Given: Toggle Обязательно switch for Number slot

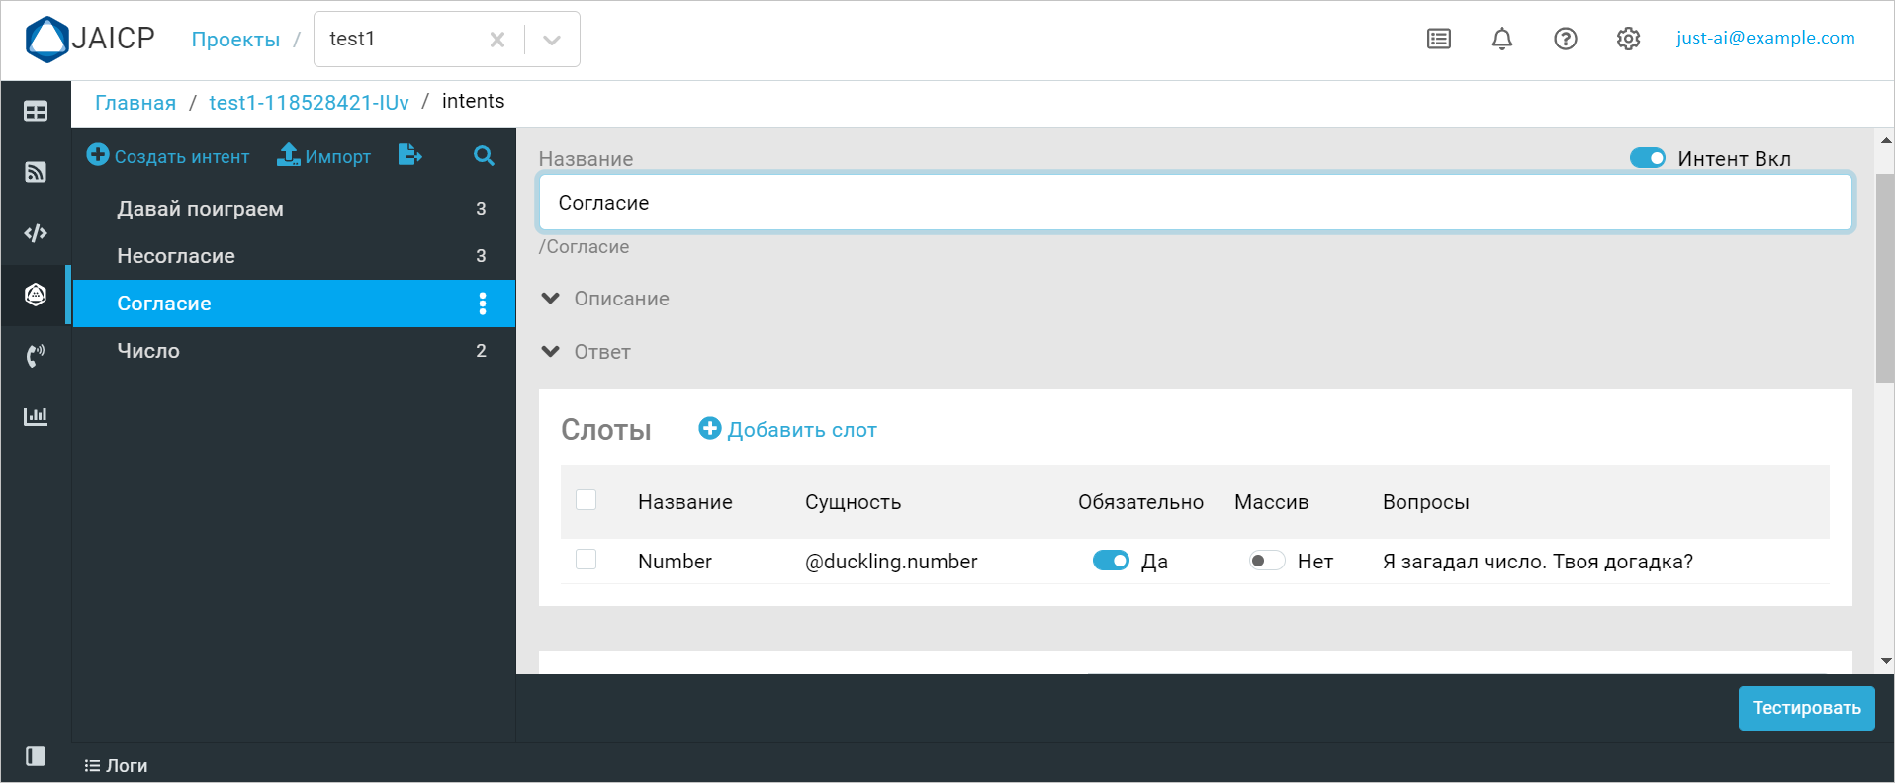Looking at the screenshot, I should [x=1111, y=561].
